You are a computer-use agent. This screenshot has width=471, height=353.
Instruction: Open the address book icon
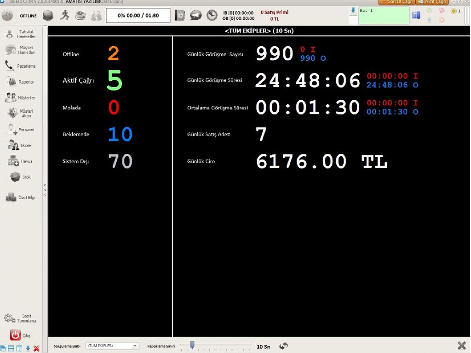point(180,16)
